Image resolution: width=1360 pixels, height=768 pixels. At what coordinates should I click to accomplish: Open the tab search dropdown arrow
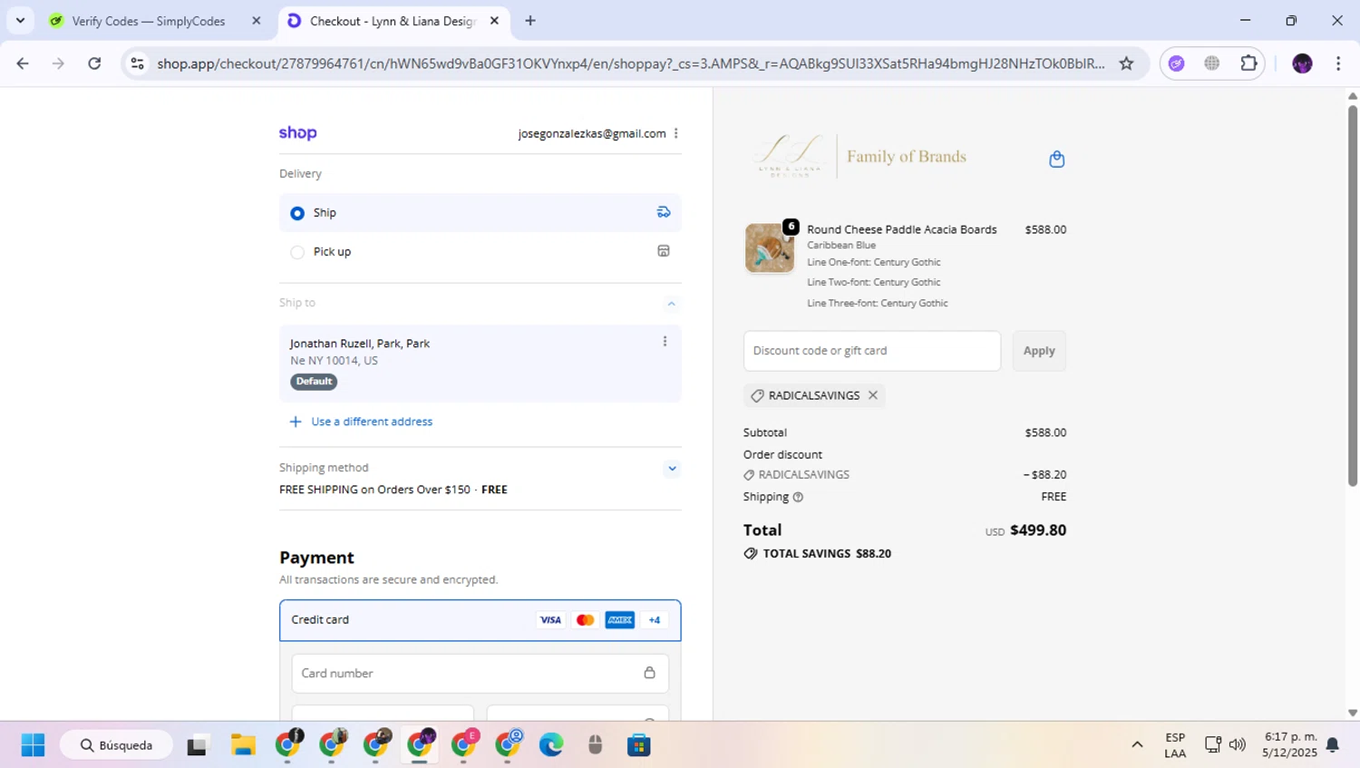tap(20, 20)
